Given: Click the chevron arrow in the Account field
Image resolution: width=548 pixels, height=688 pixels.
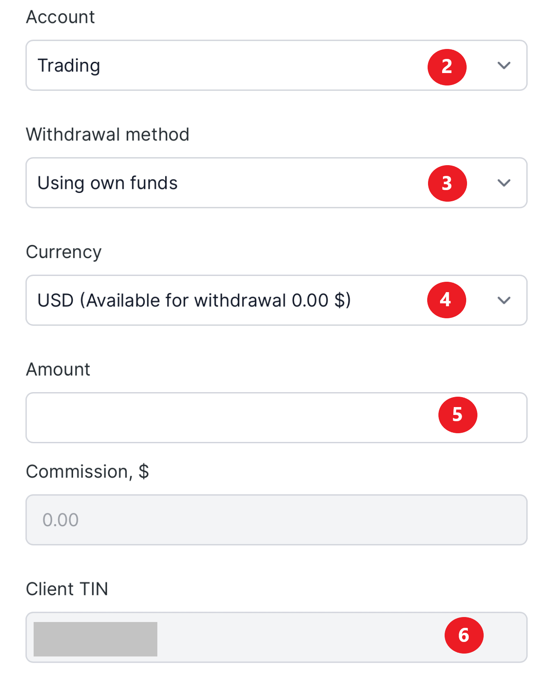Looking at the screenshot, I should click(504, 66).
